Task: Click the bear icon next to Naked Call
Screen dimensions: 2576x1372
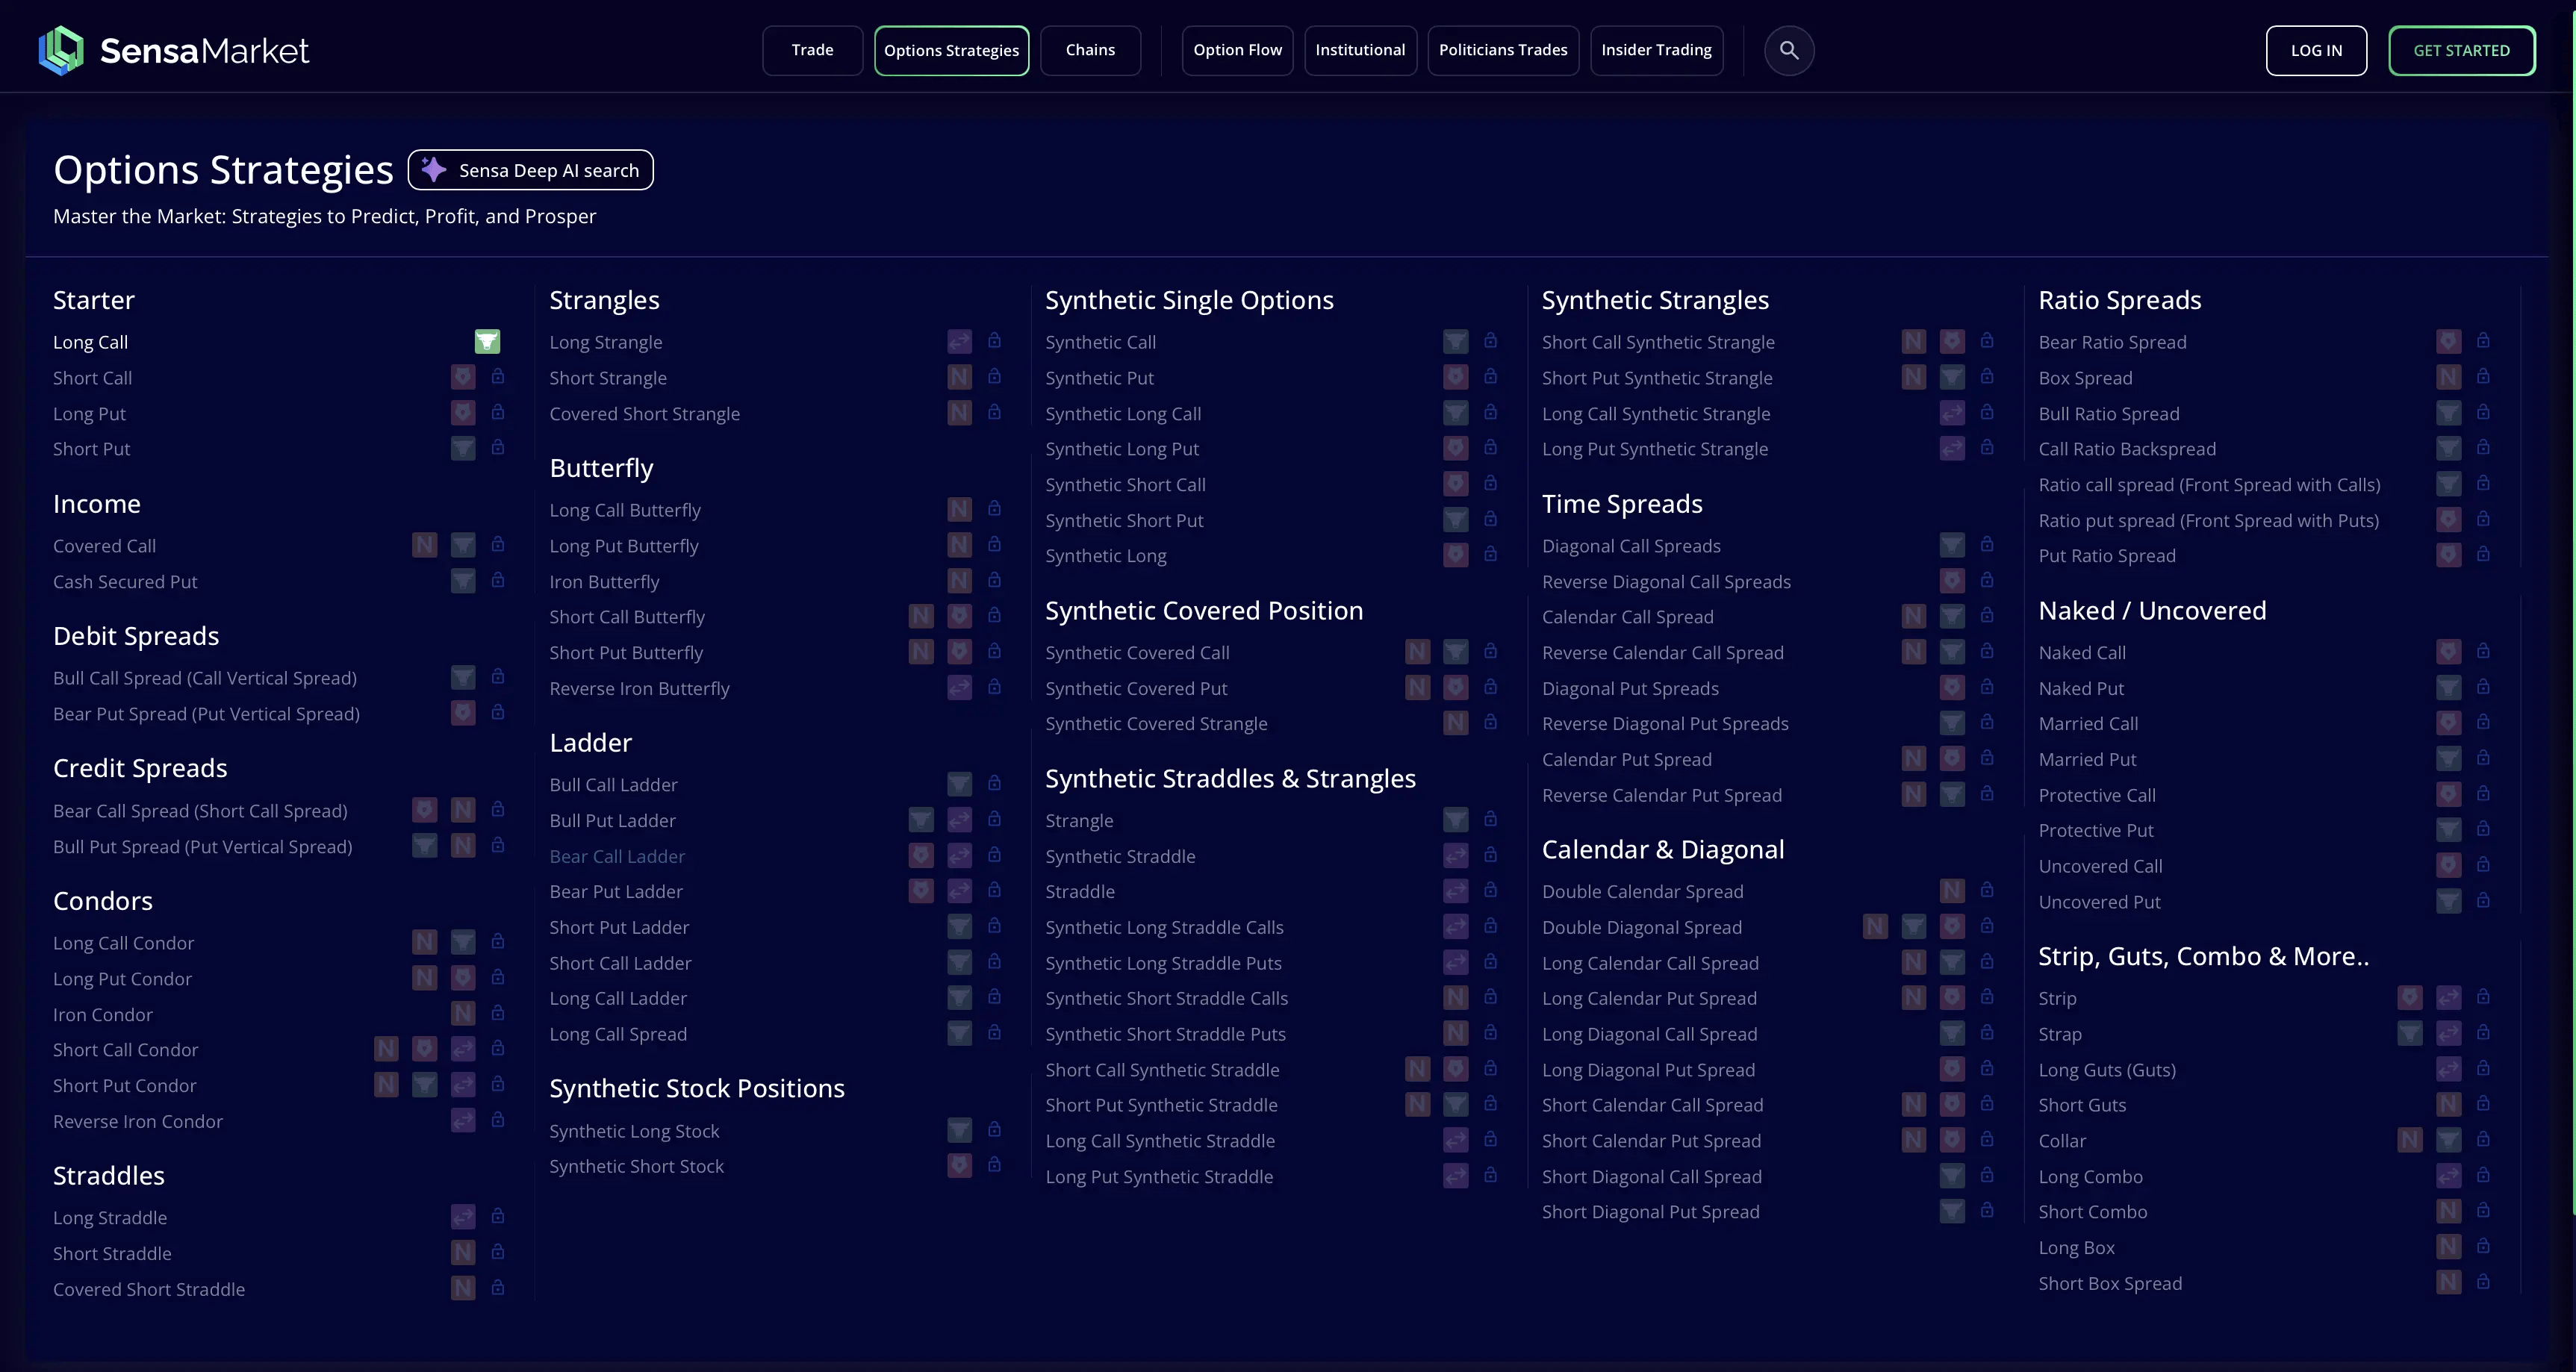Action: pyautogui.click(x=2448, y=652)
